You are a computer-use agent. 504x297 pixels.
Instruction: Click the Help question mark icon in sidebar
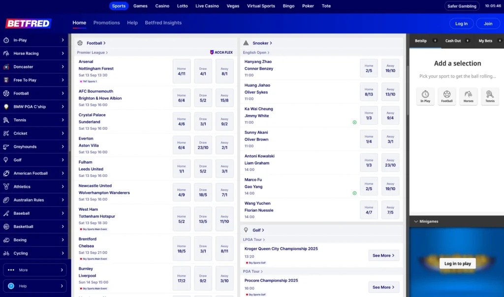[x=11, y=286]
